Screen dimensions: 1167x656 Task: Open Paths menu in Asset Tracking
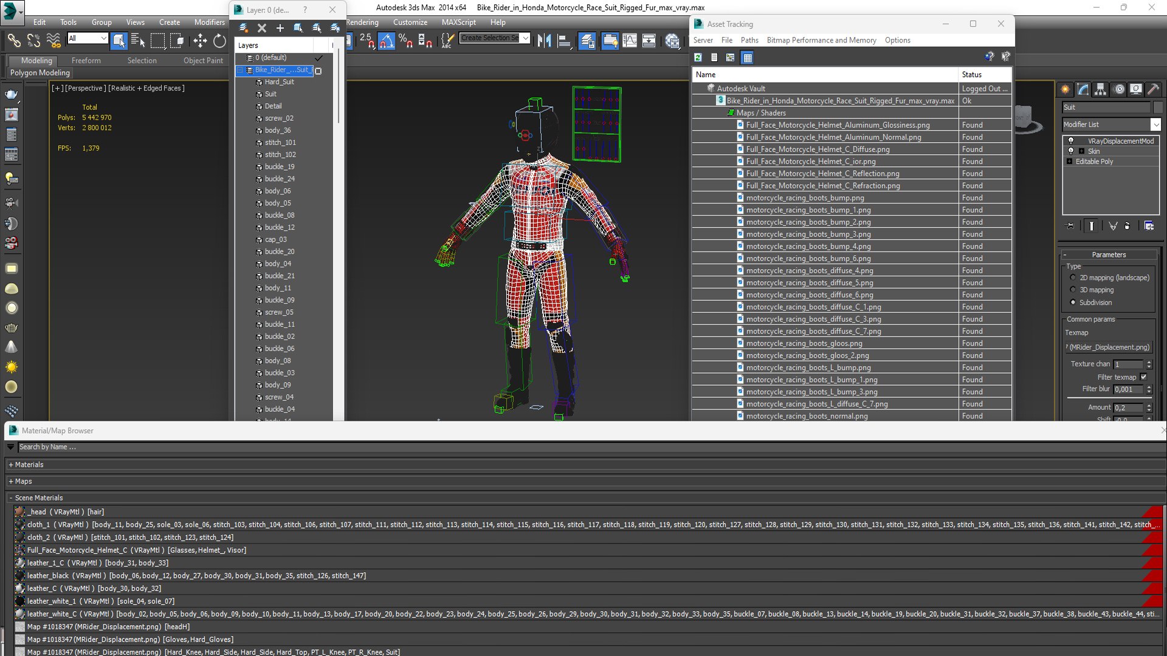click(749, 40)
